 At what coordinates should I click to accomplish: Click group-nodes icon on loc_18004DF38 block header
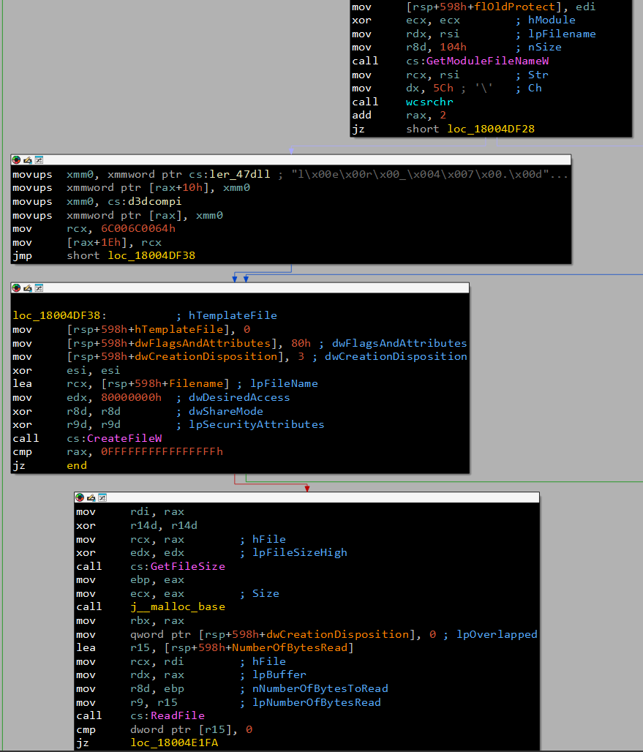coord(40,287)
